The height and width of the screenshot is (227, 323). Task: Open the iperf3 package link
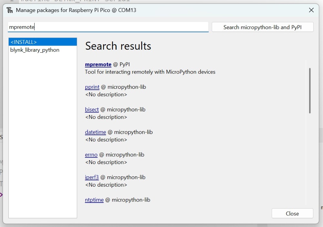tap(92, 177)
